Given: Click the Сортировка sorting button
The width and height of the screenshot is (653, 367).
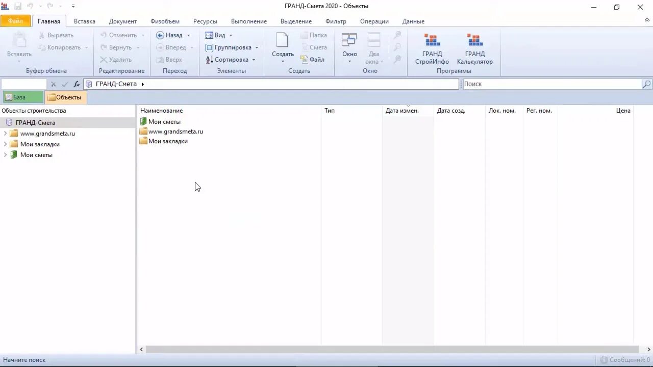Looking at the screenshot, I should pos(227,60).
